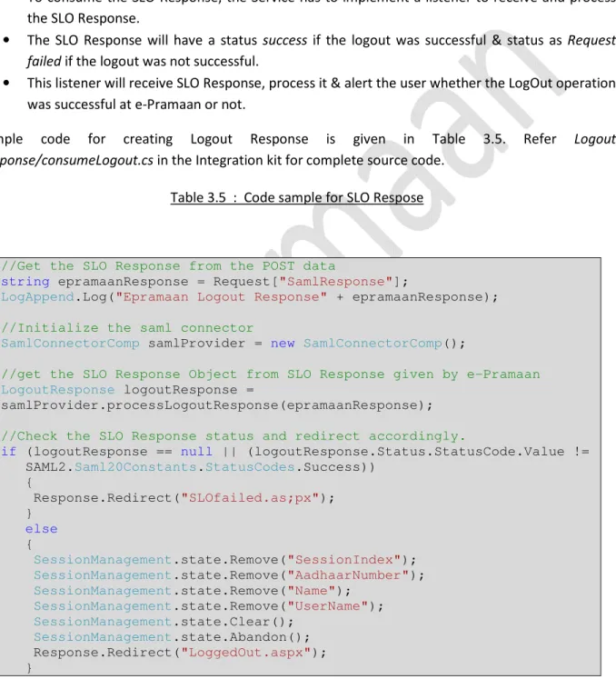Screen dimensions: 616x679
Task: Click the line 'SamlConnectorComp samlProvider = new SamlConnectorComp();'
Action: (x=233, y=344)
